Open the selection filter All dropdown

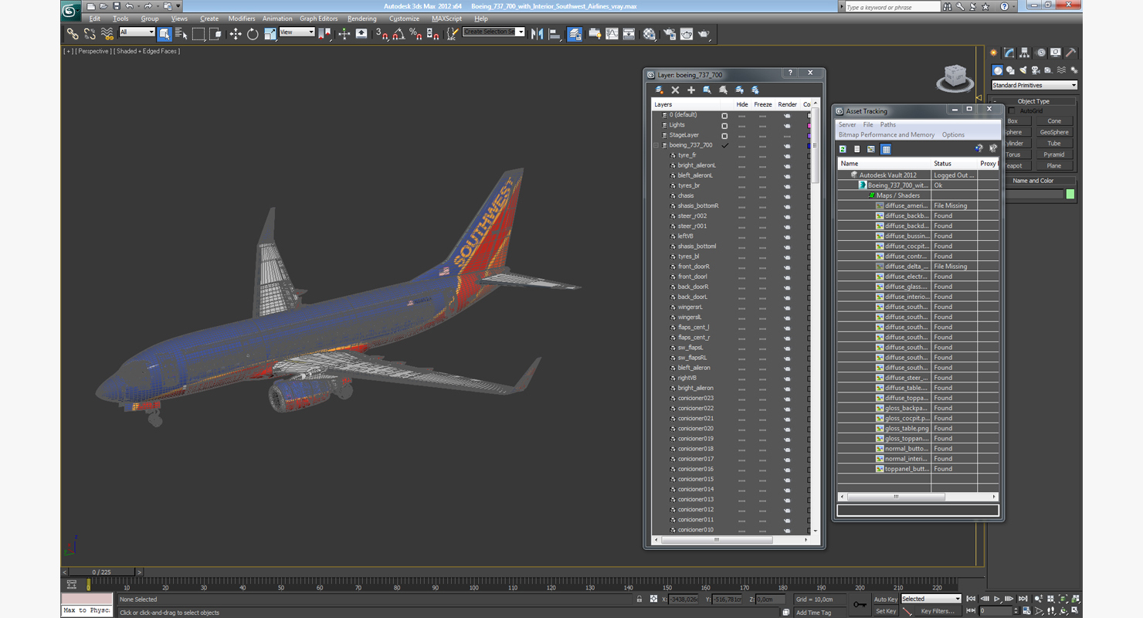137,32
